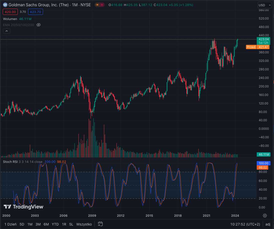Screen dimensions: 274x229
Task: Toggle visibility of the EMA 20/50/100/200 indicator
Action: click(39, 25)
